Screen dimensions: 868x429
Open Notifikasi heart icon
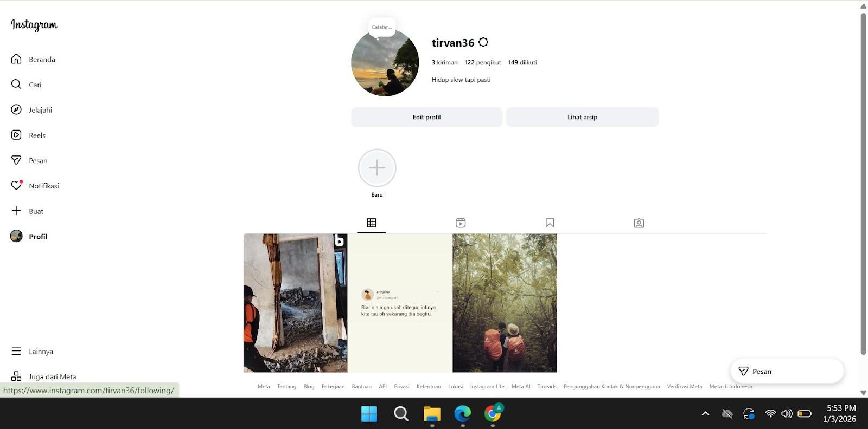point(16,186)
